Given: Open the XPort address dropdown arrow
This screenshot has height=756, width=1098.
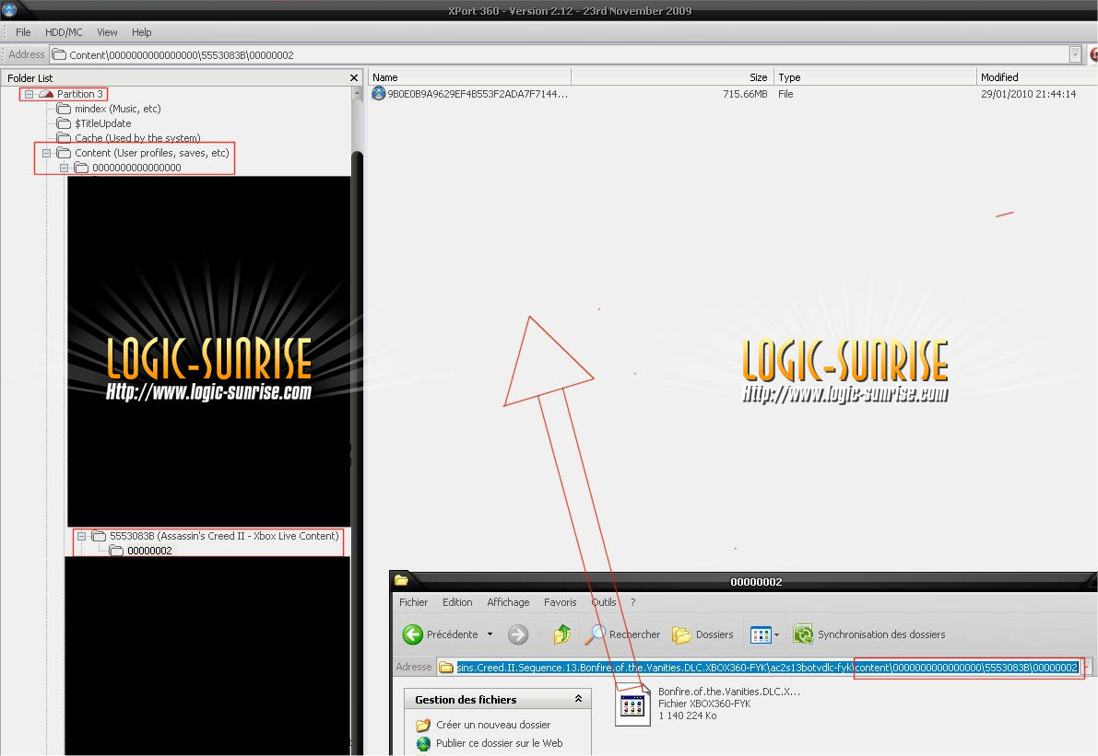Looking at the screenshot, I should [1076, 54].
